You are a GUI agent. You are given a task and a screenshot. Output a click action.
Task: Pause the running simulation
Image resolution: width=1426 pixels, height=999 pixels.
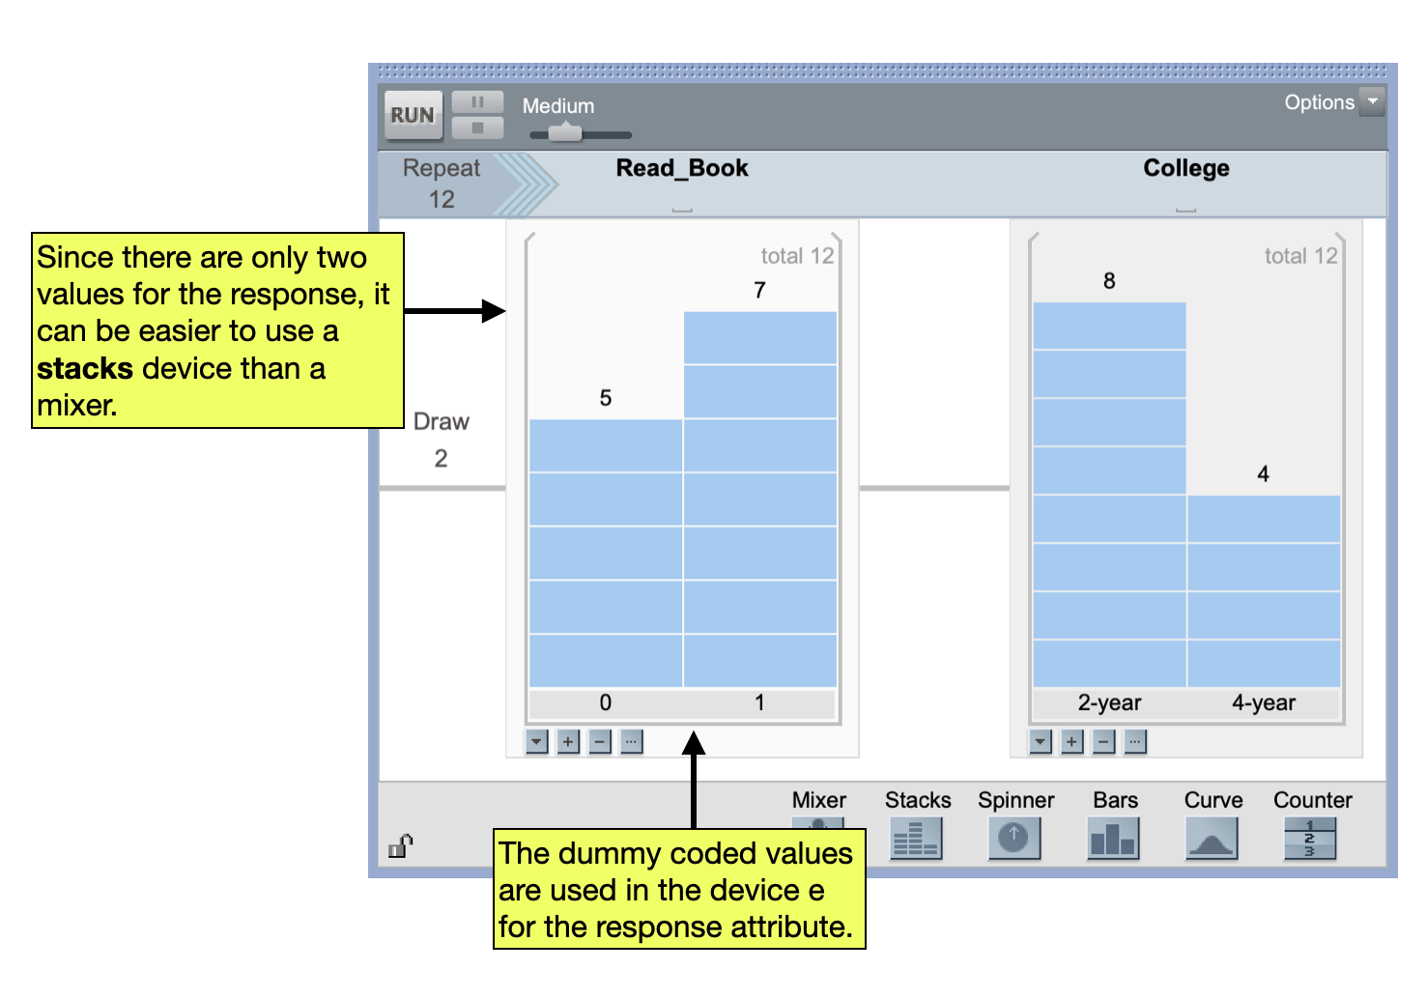tap(477, 100)
